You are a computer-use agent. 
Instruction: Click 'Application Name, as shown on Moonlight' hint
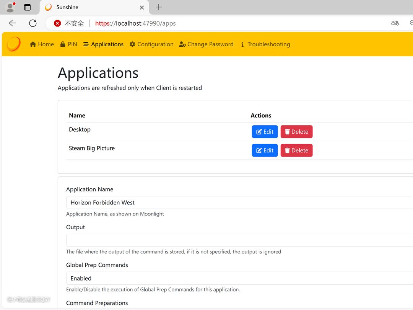(x=115, y=214)
